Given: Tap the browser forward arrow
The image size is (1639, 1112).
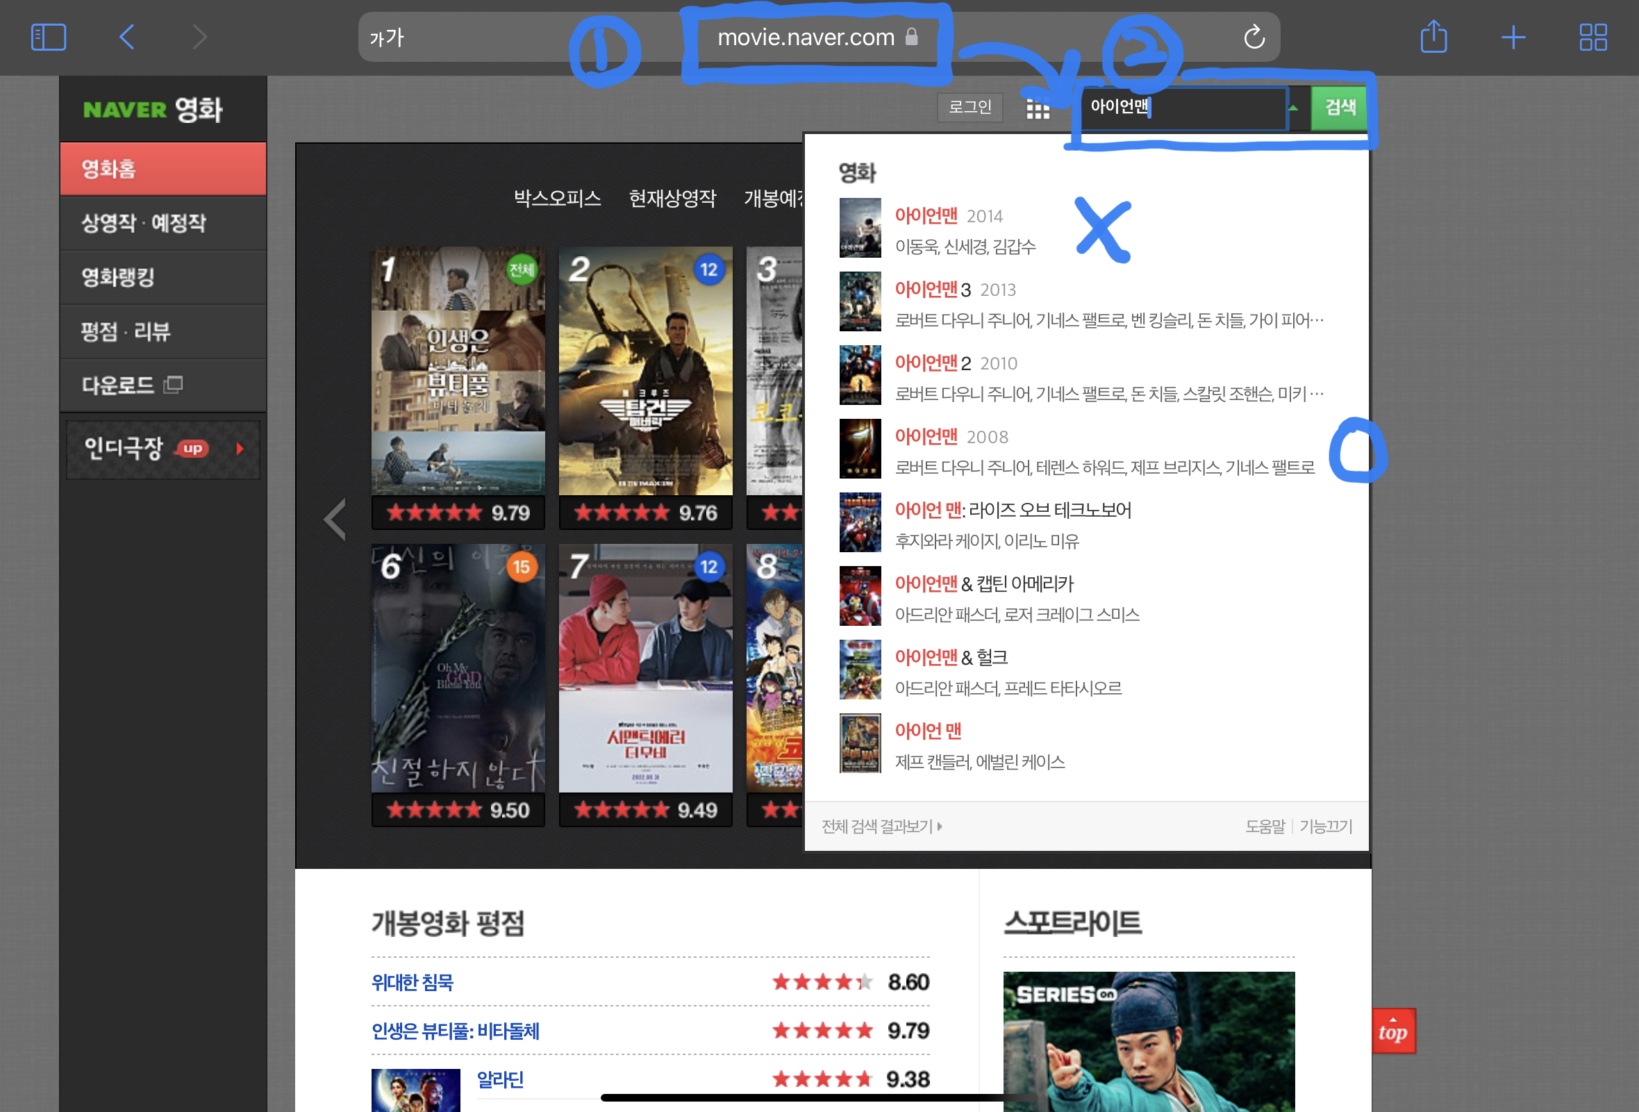Looking at the screenshot, I should (199, 37).
